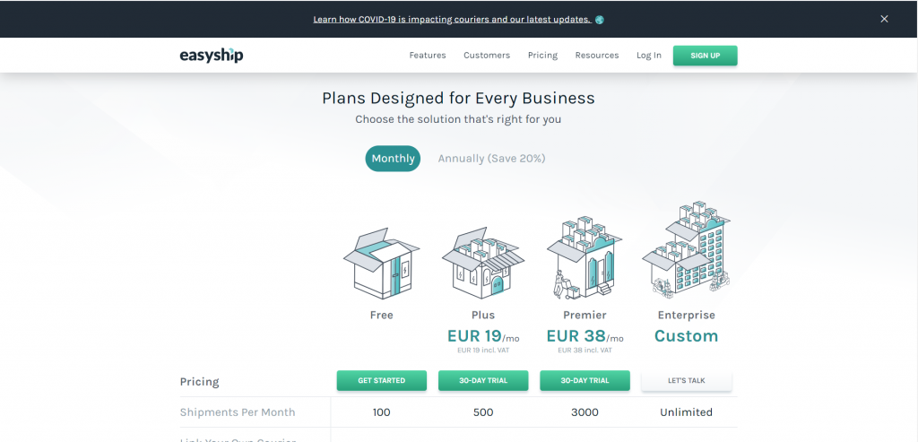
Task: Click the Log In link
Action: pyautogui.click(x=649, y=55)
